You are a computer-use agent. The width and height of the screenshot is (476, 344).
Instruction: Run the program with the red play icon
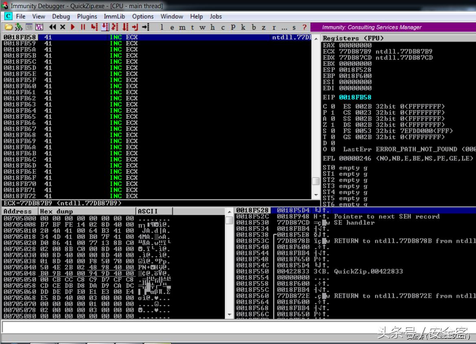point(72,27)
